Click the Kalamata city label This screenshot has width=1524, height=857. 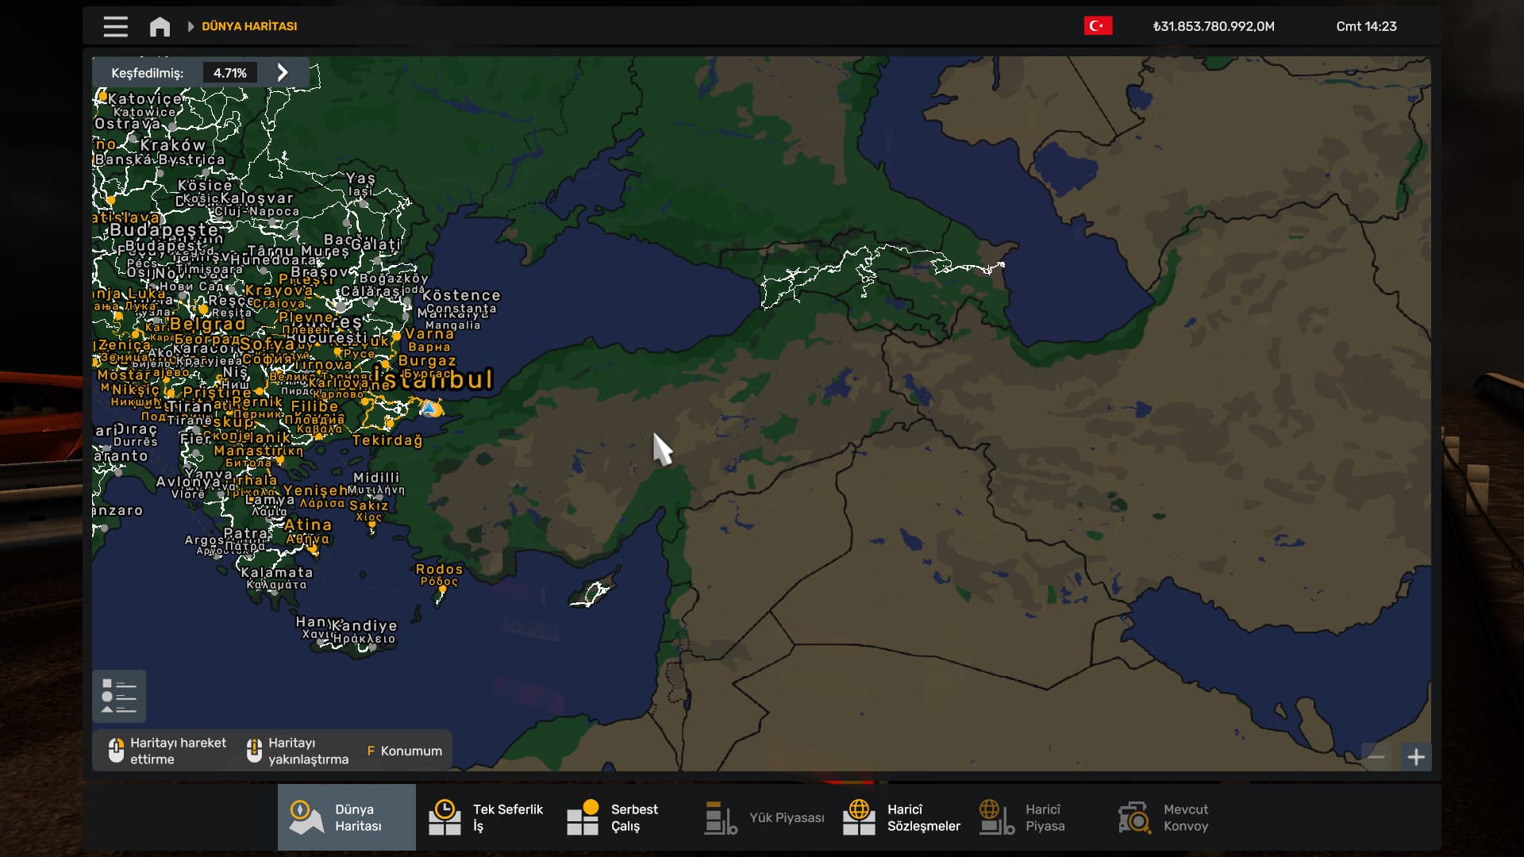[x=276, y=572]
